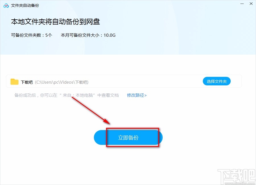Viewport: 256px width, 185px height.
Task: Click the minimize icon
Action: click(241, 4)
